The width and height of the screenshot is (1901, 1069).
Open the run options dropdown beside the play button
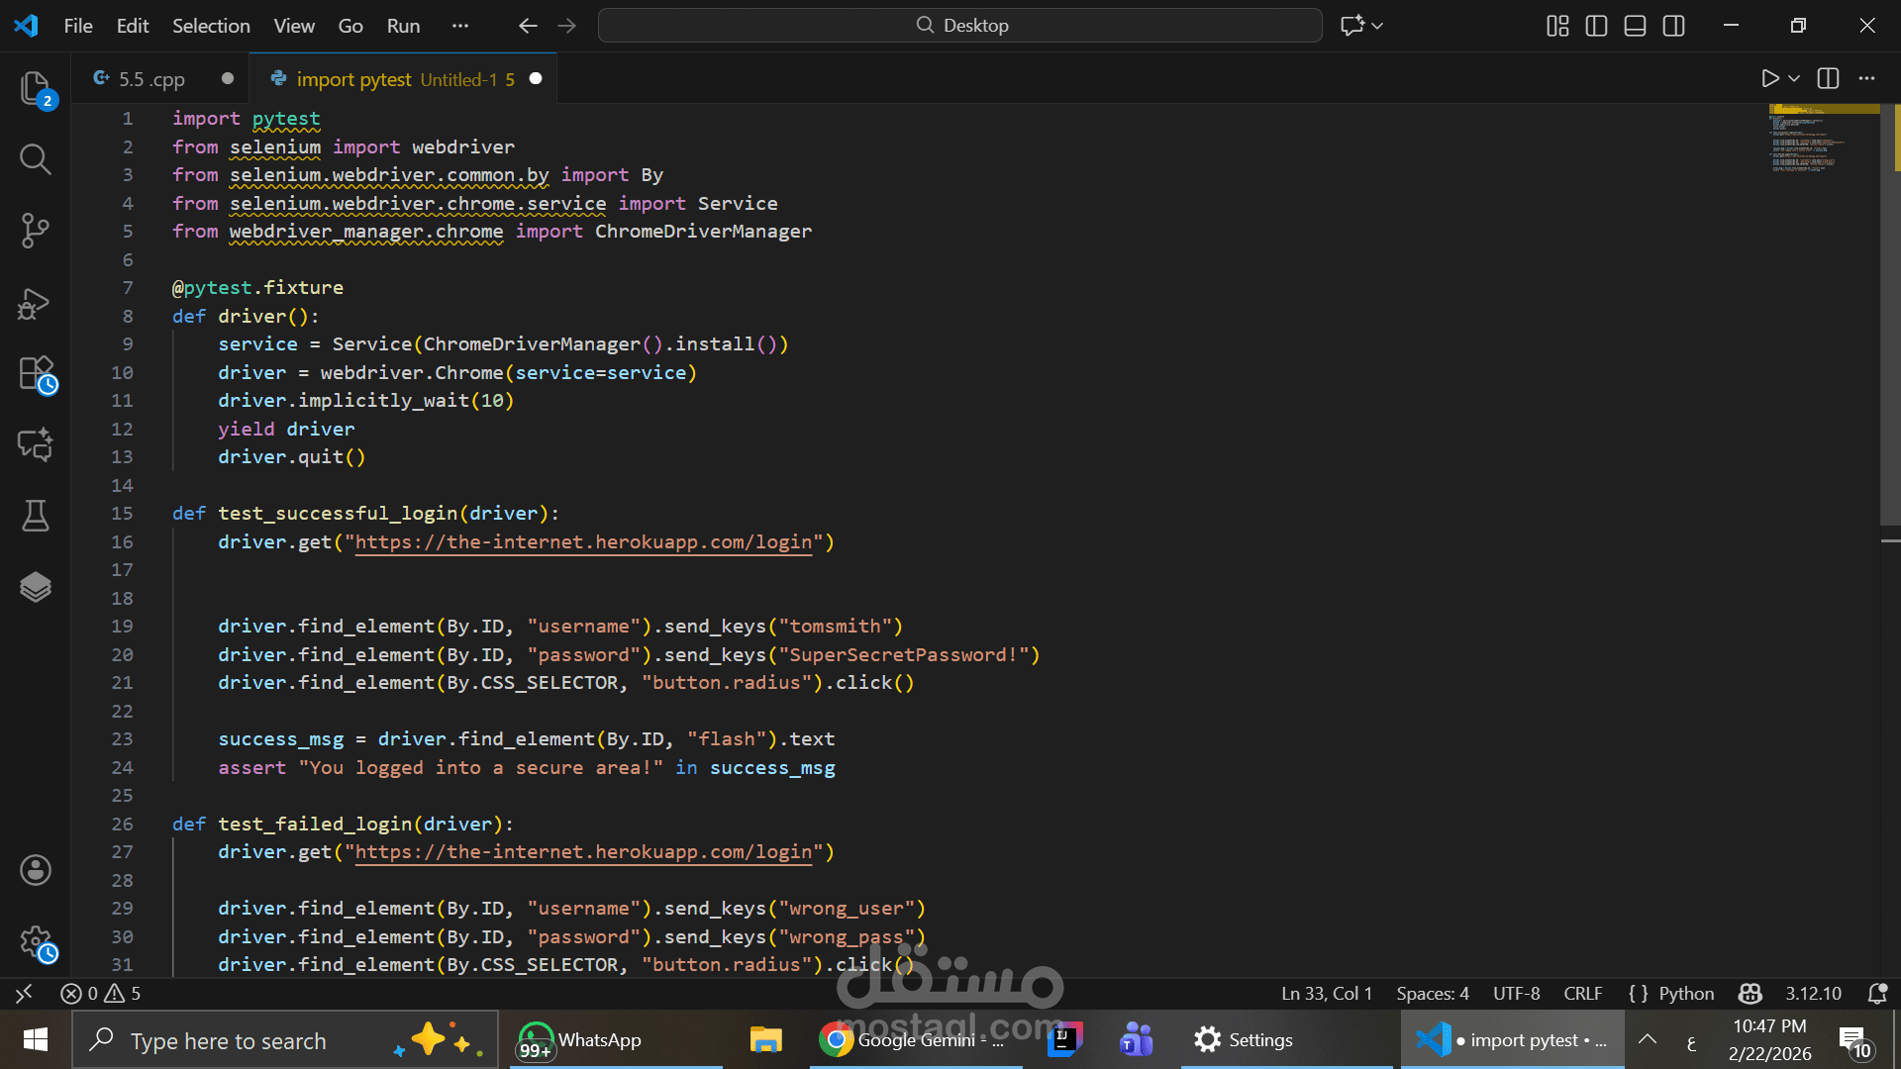point(1794,78)
